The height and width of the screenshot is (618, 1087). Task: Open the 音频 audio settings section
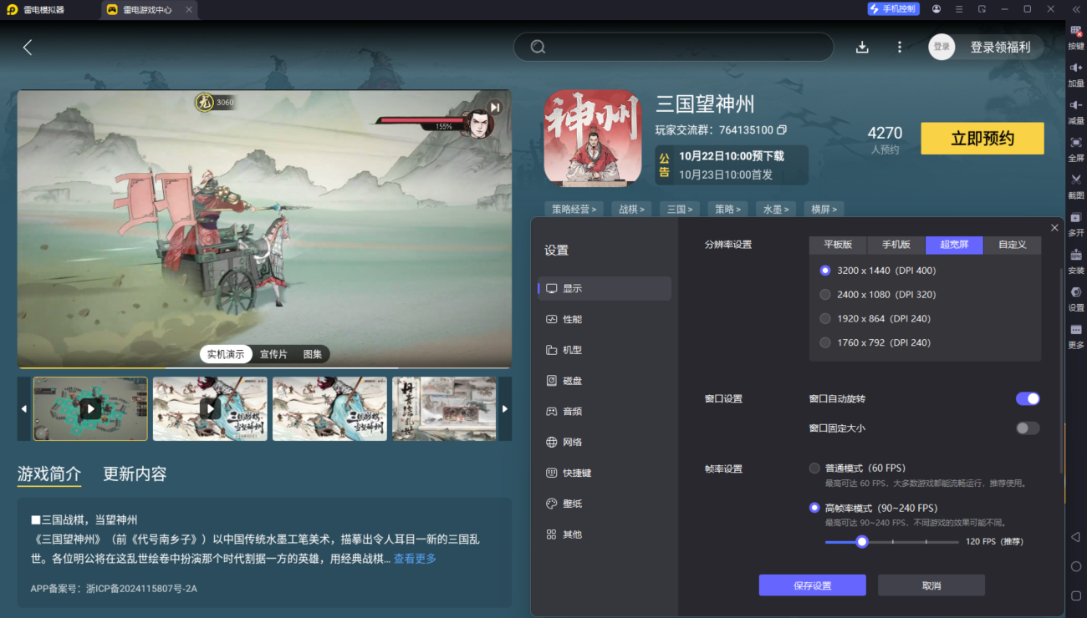click(574, 411)
